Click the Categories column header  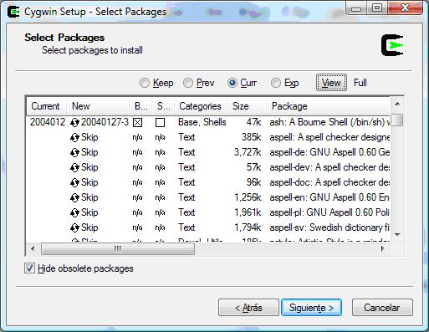point(201,106)
